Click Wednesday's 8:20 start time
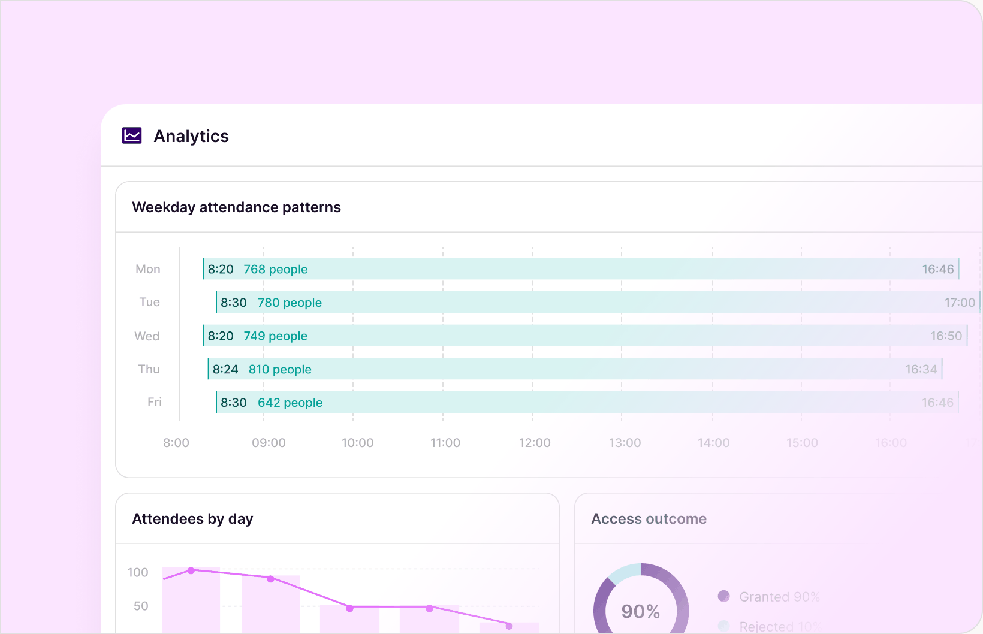This screenshot has width=983, height=634. 221,336
